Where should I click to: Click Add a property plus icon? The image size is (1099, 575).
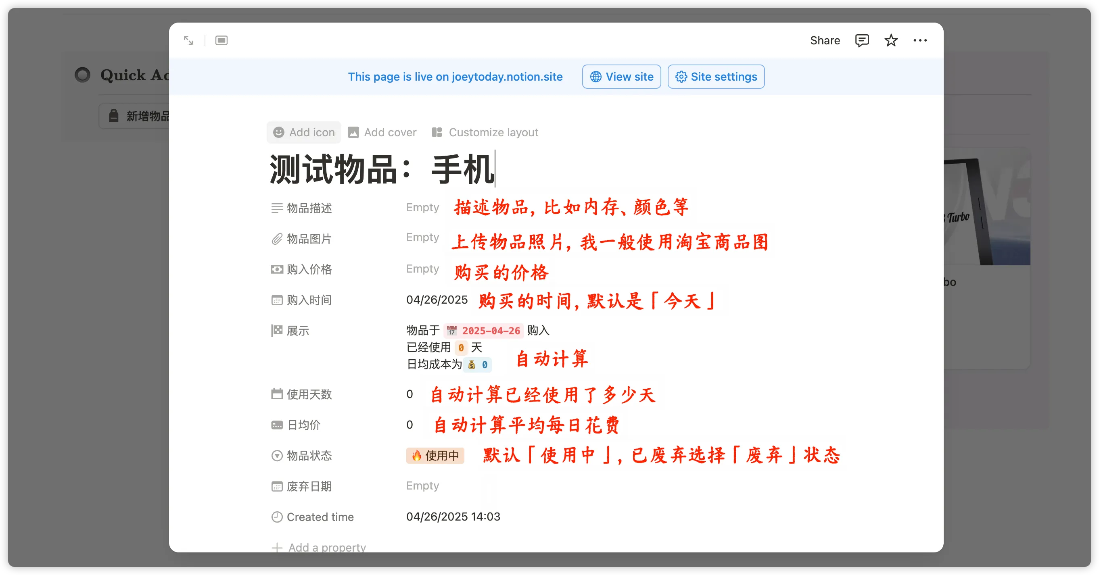click(x=277, y=547)
